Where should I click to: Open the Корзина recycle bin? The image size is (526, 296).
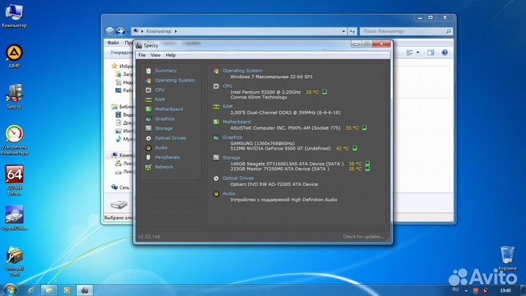tap(507, 258)
